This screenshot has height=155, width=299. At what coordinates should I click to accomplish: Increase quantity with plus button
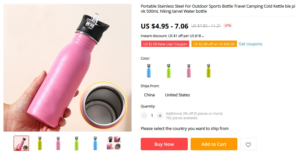pyautogui.click(x=160, y=116)
